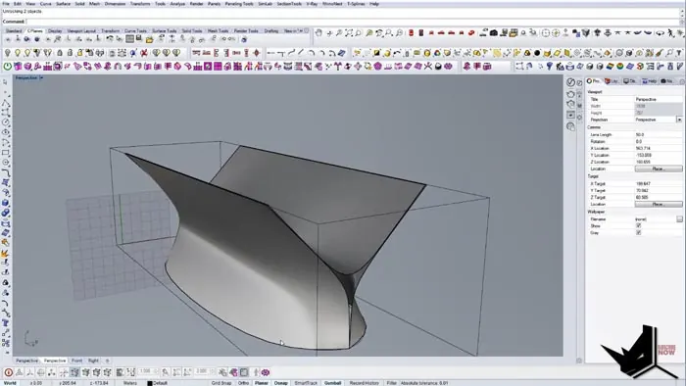686x386 pixels.
Task: Click the magenta cube icon beside power button
Action: point(18,67)
